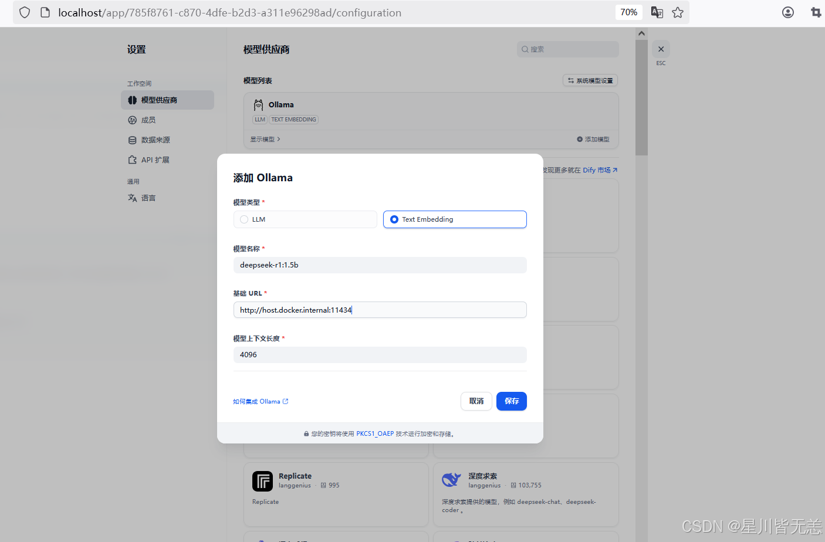The height and width of the screenshot is (542, 825).
Task: Click the Ollama llama logo icon
Action: [258, 105]
